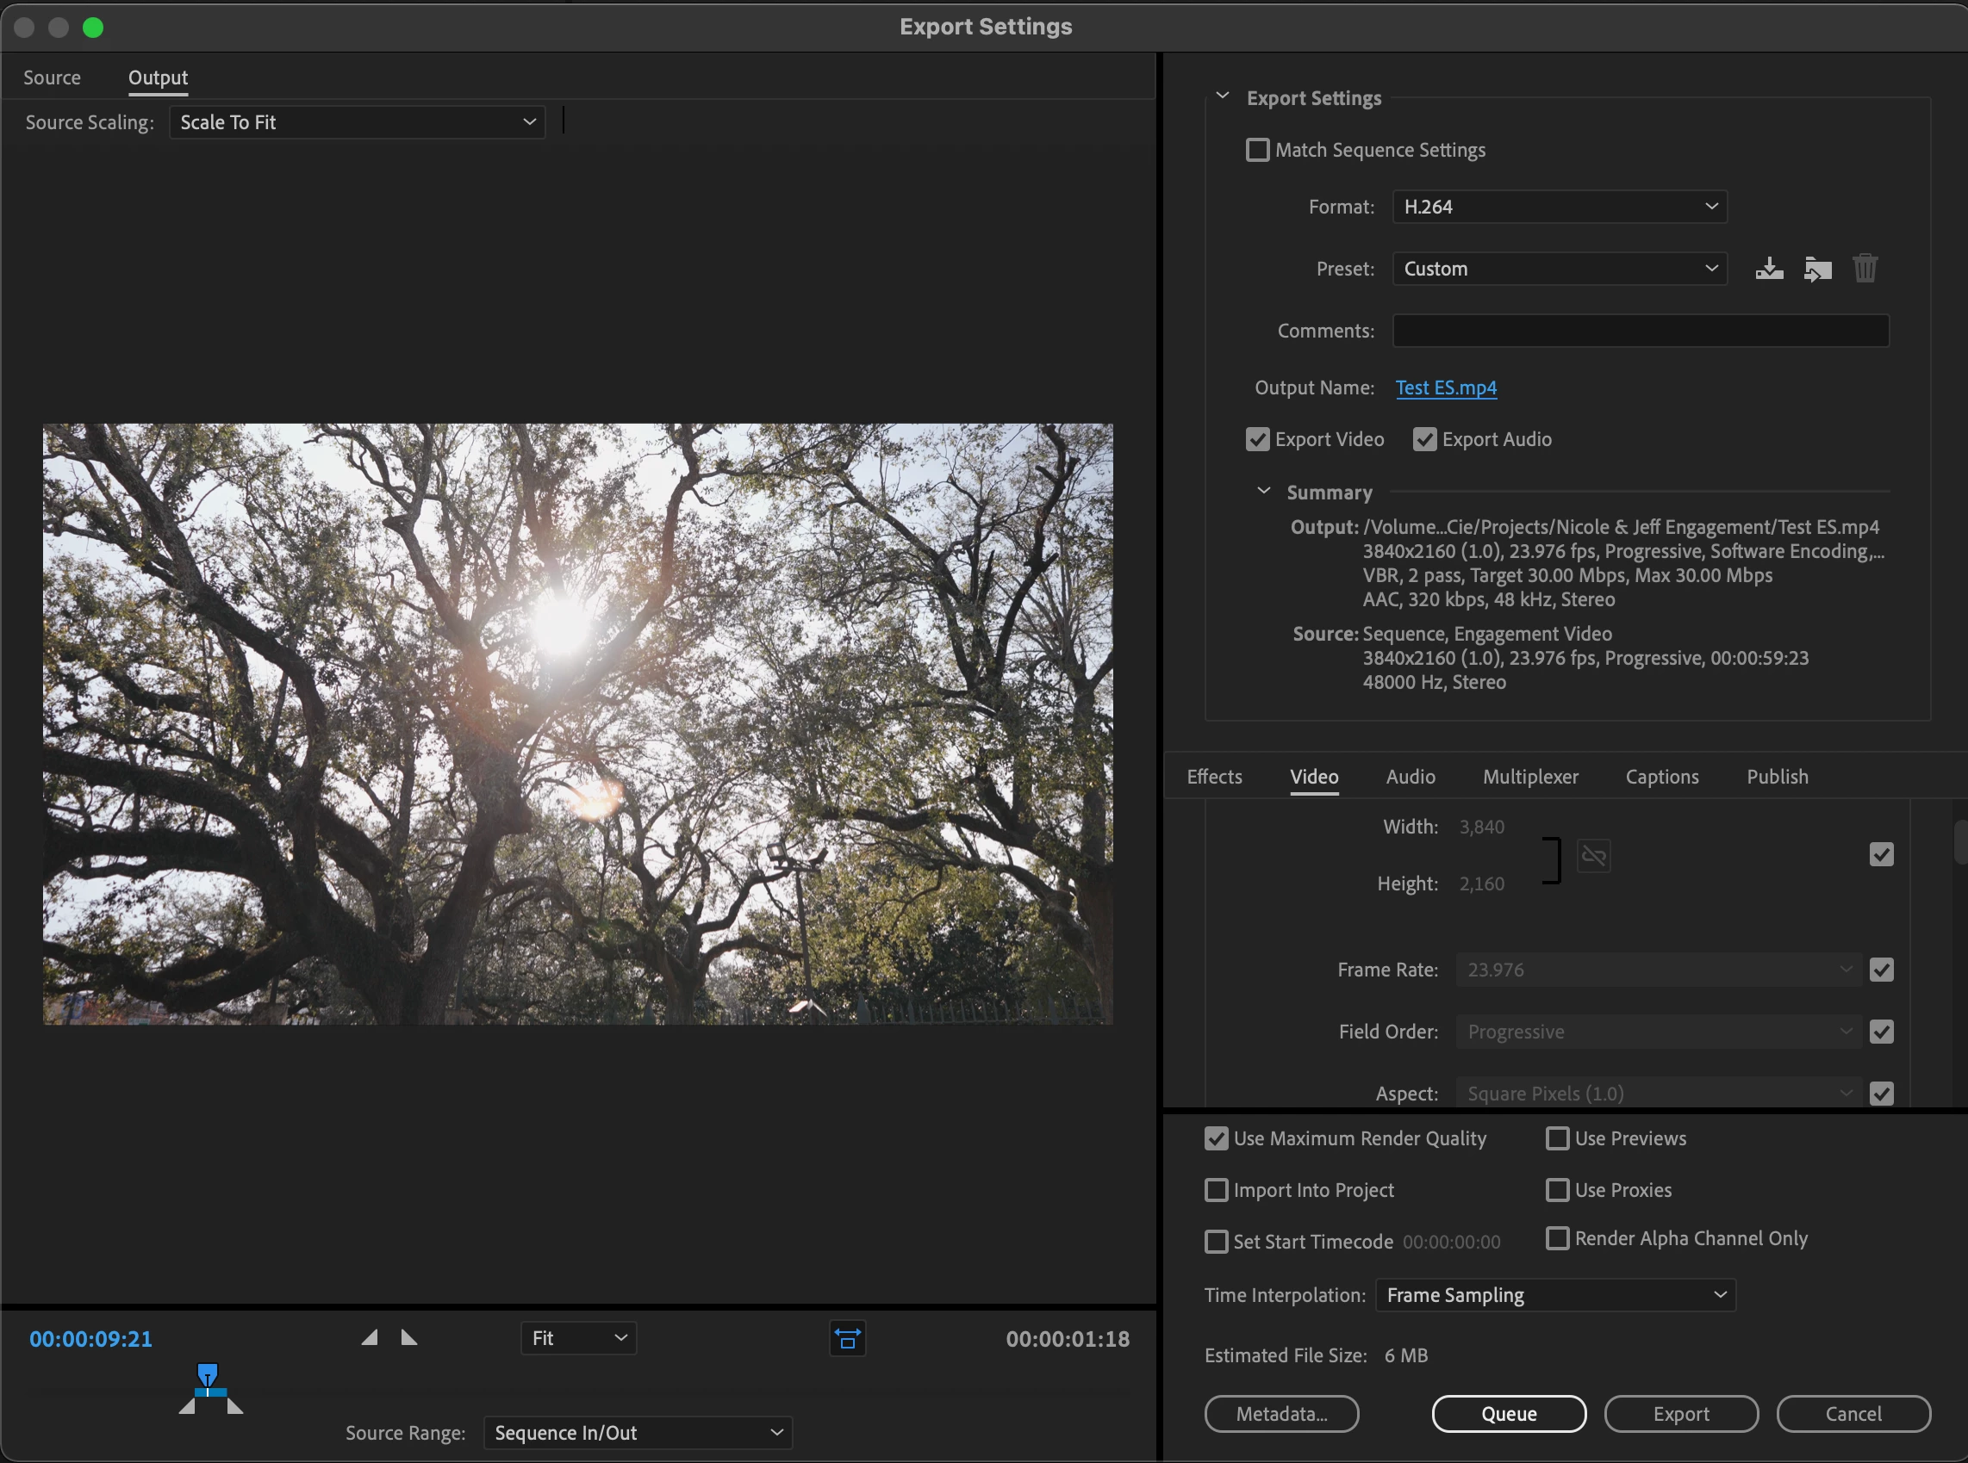Uncheck Use Maximum Render Quality
Viewport: 1968px width, 1463px height.
1216,1138
